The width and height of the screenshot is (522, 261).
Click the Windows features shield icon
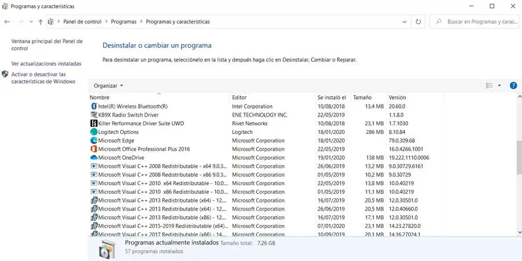(x=5, y=74)
